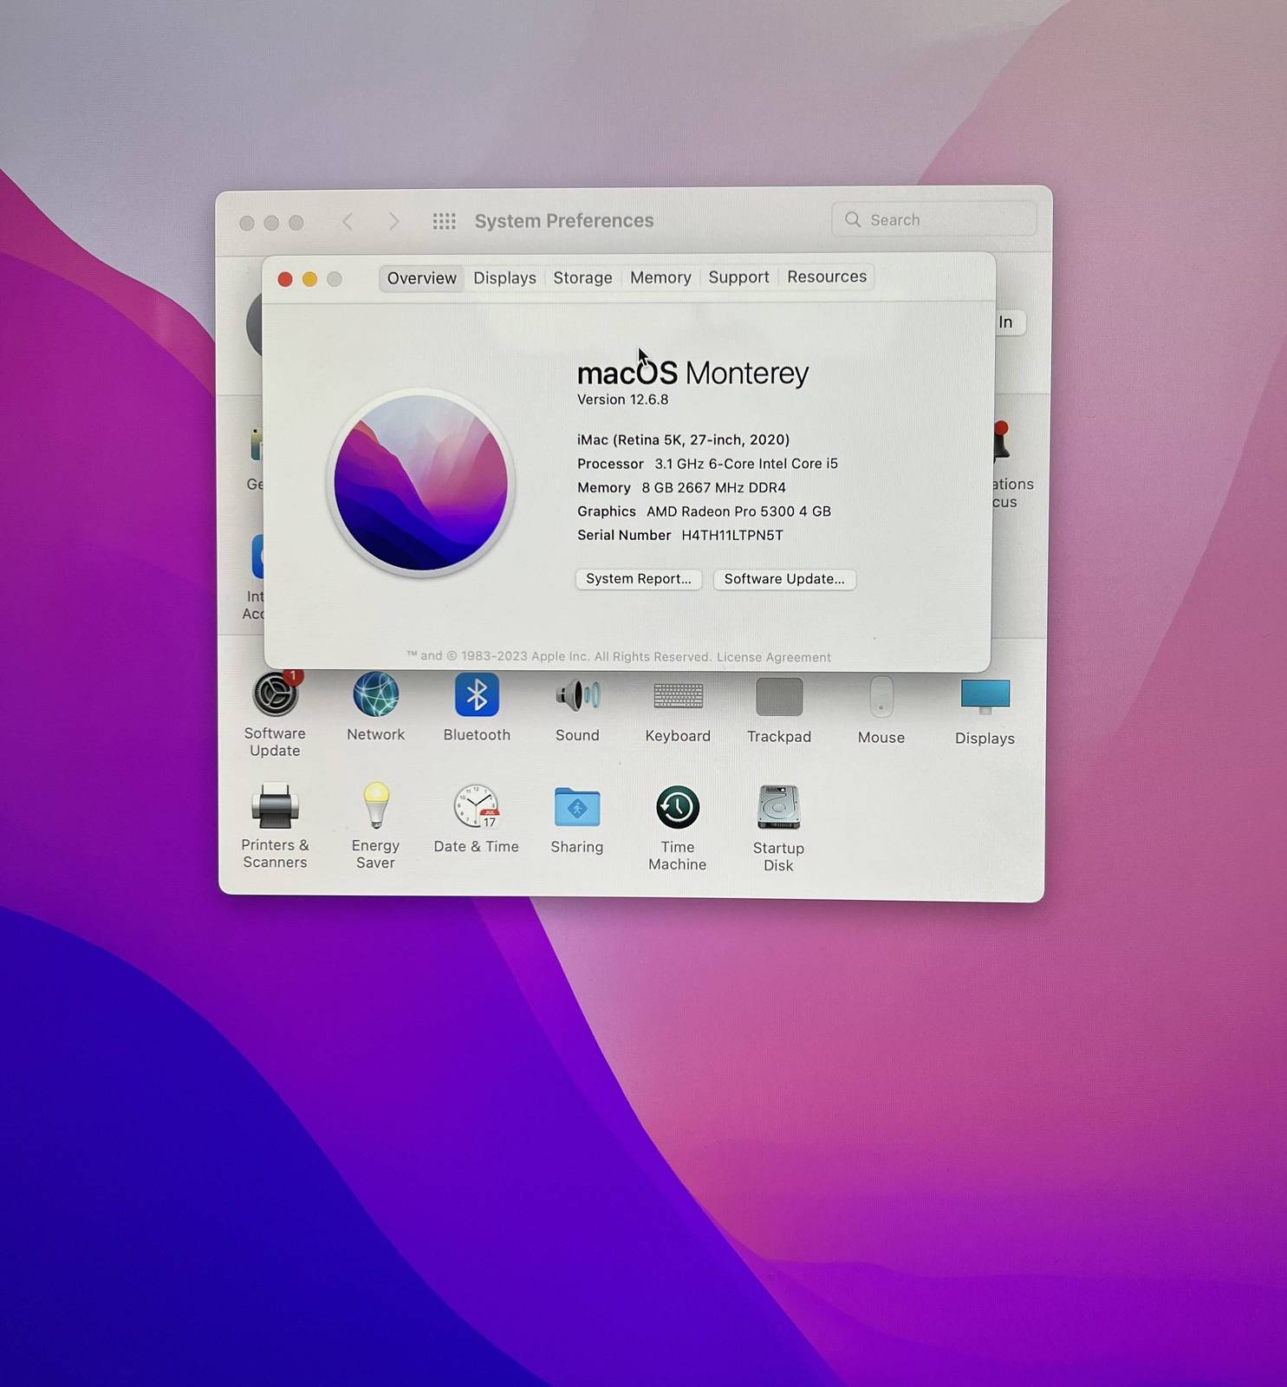
Task: Switch to the Memory tab
Action: point(660,277)
